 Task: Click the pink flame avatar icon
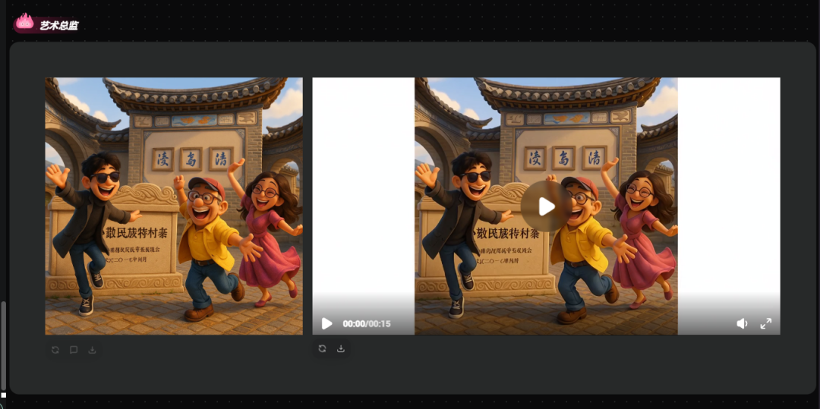pos(24,21)
